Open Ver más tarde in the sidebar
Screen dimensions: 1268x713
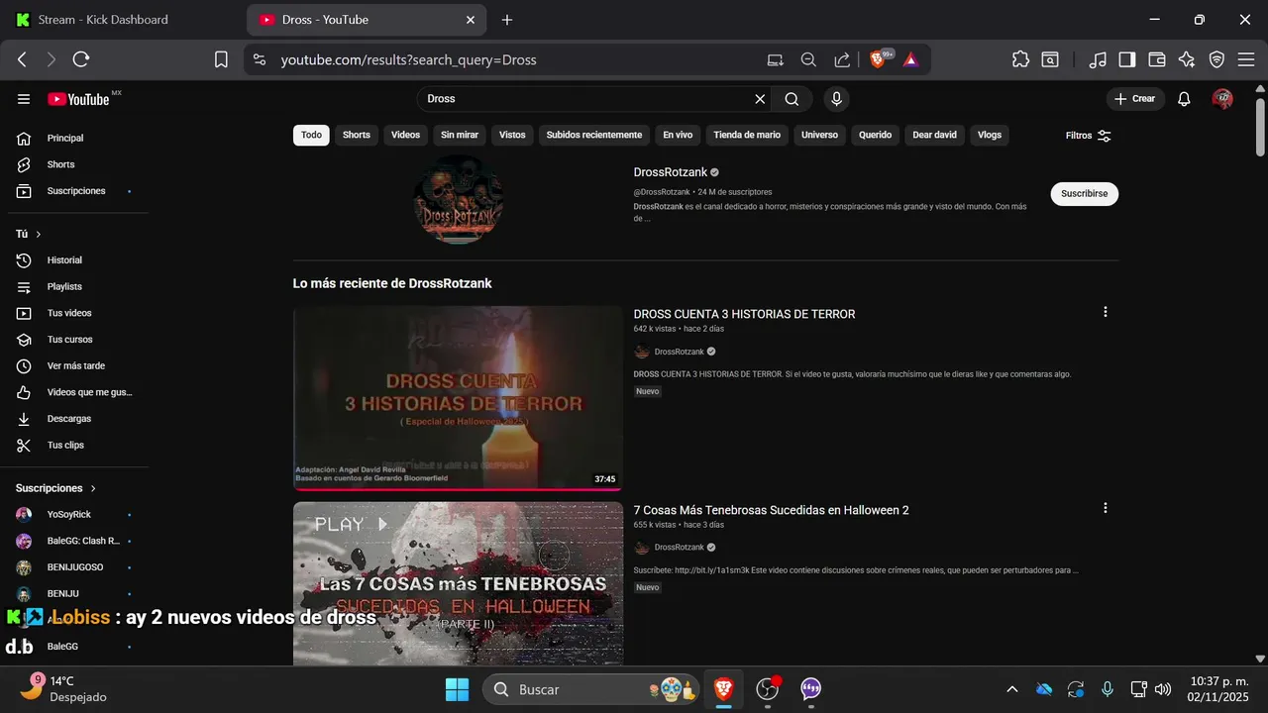[74, 365]
